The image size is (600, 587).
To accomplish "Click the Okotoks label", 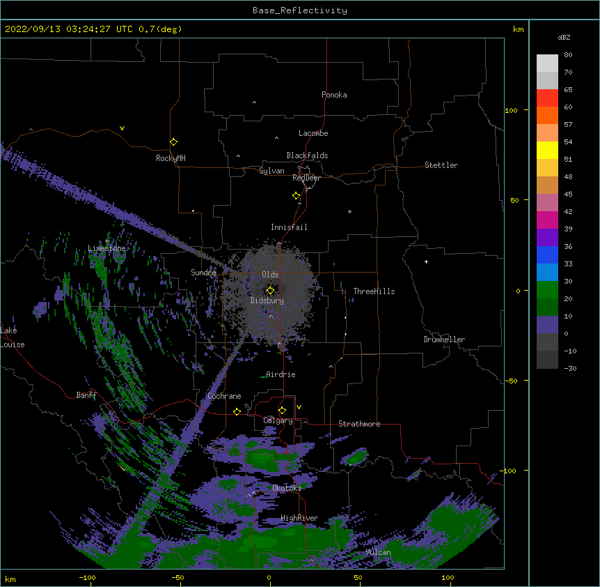I will [287, 488].
